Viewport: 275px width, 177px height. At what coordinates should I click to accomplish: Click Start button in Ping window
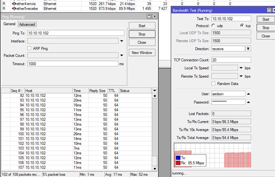click(142, 26)
